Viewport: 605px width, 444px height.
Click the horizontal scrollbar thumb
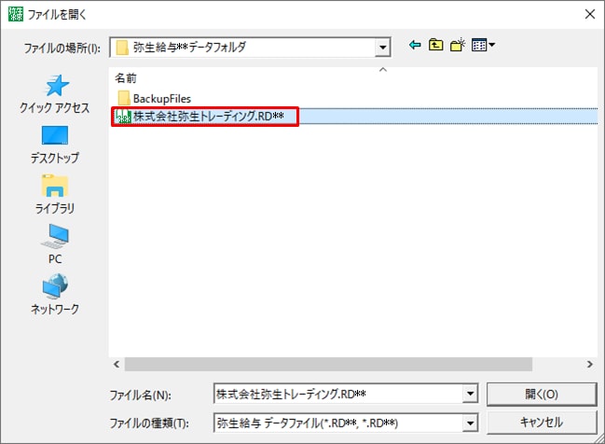pos(328,364)
